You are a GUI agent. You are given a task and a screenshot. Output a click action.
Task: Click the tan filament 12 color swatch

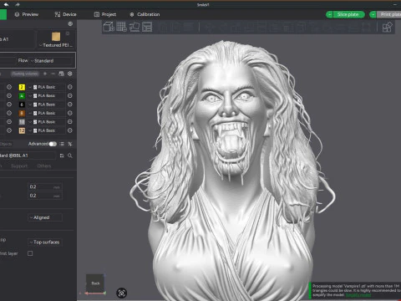pyautogui.click(x=22, y=130)
